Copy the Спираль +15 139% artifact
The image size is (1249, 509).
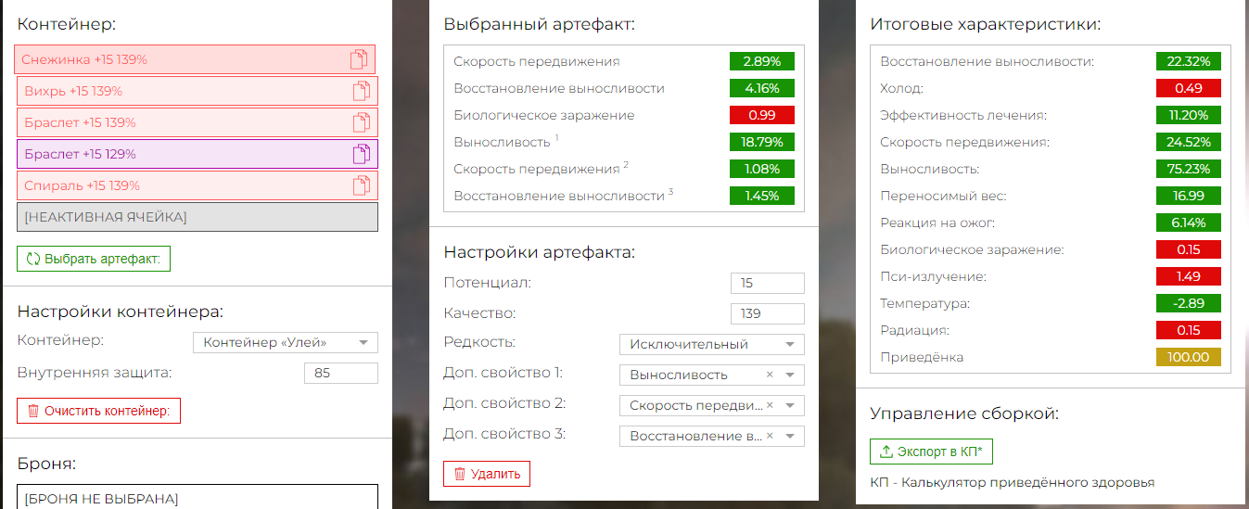[x=362, y=185]
